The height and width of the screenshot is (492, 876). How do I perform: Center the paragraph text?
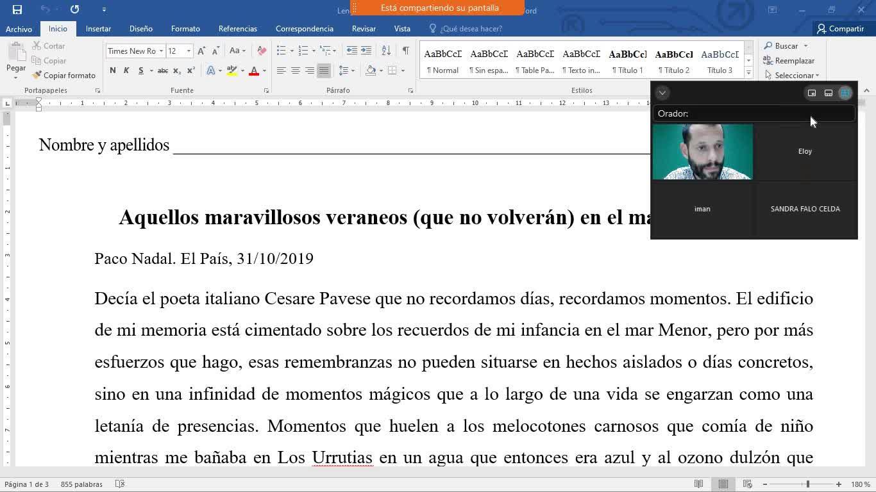pyautogui.click(x=296, y=70)
